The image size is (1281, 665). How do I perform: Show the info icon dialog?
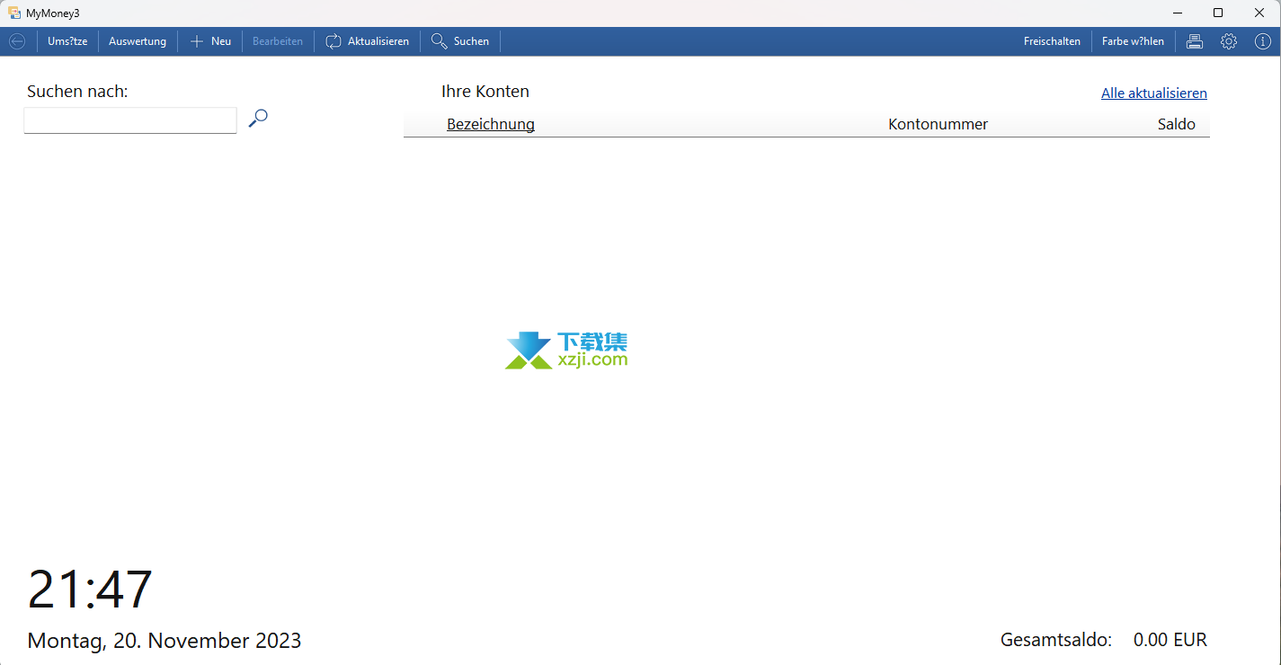(1263, 41)
